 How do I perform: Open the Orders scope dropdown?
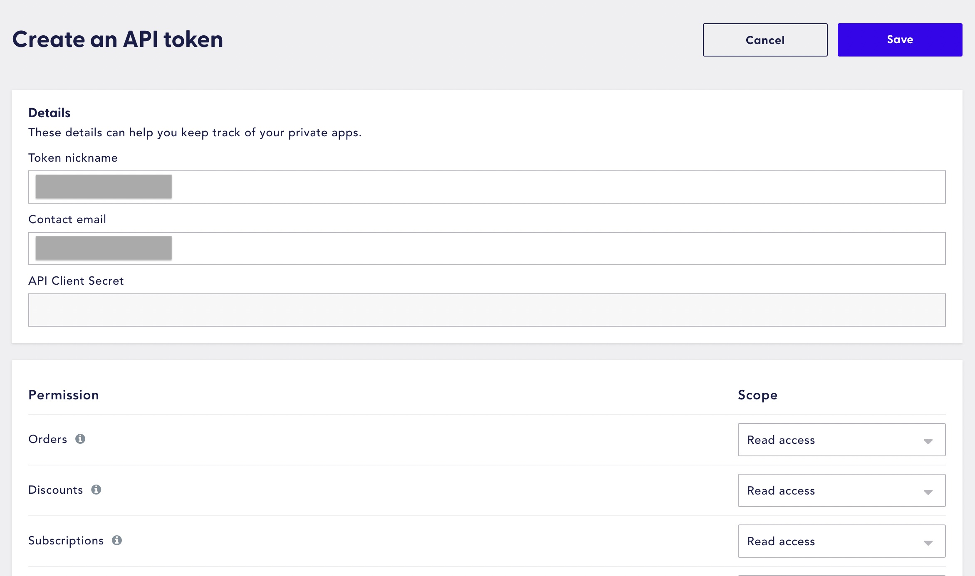click(x=841, y=440)
